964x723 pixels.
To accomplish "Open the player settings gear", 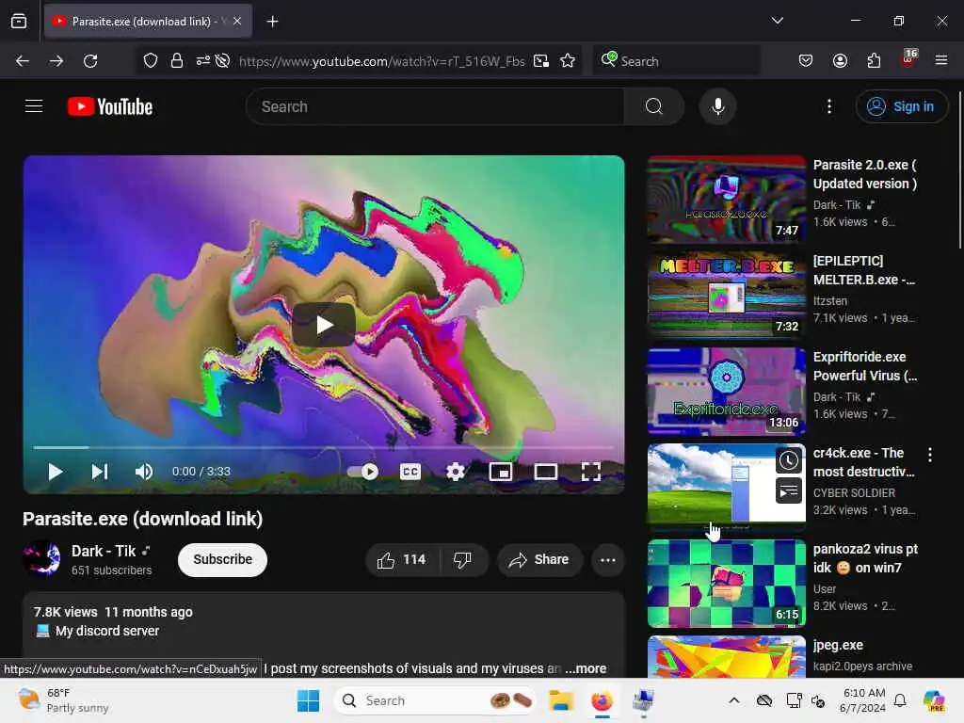I will [455, 472].
